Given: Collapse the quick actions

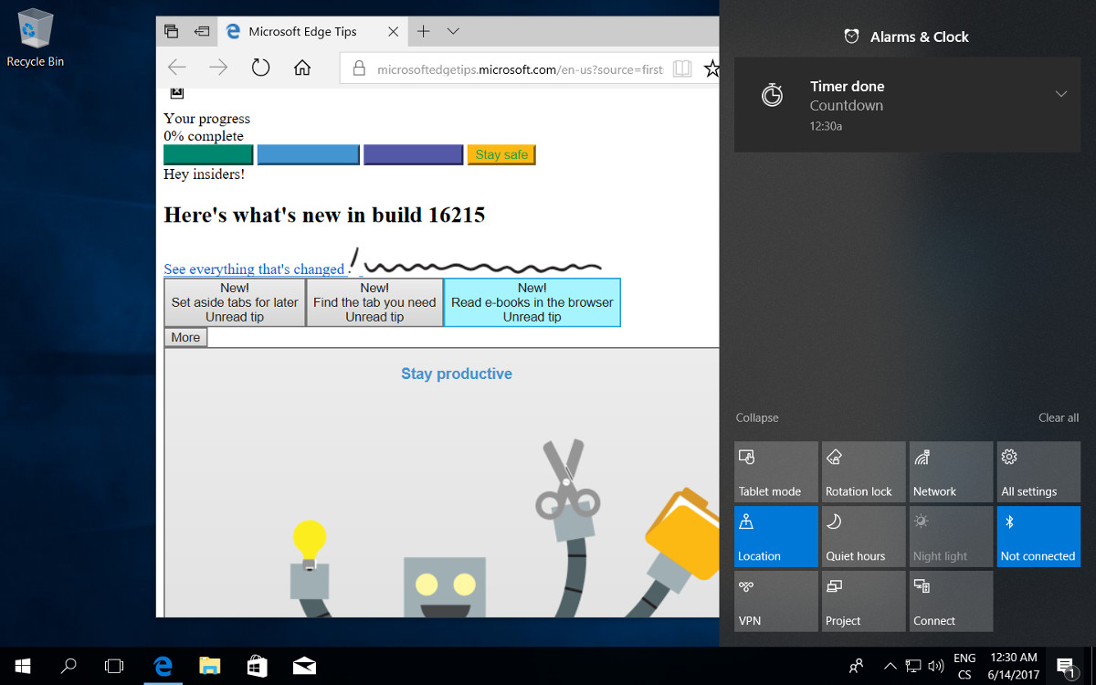Looking at the screenshot, I should point(757,417).
